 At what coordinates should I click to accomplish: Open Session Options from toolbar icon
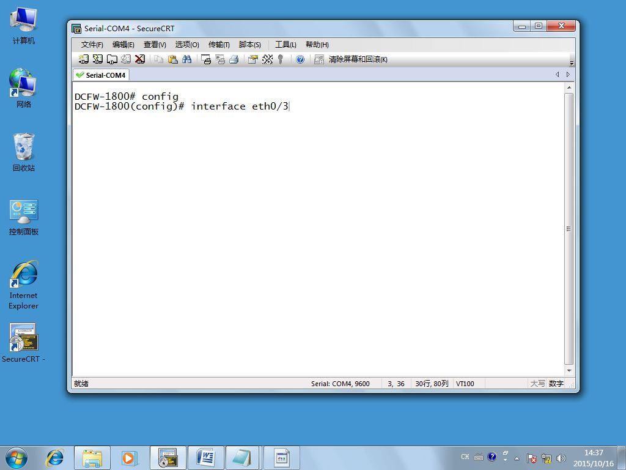tap(252, 59)
